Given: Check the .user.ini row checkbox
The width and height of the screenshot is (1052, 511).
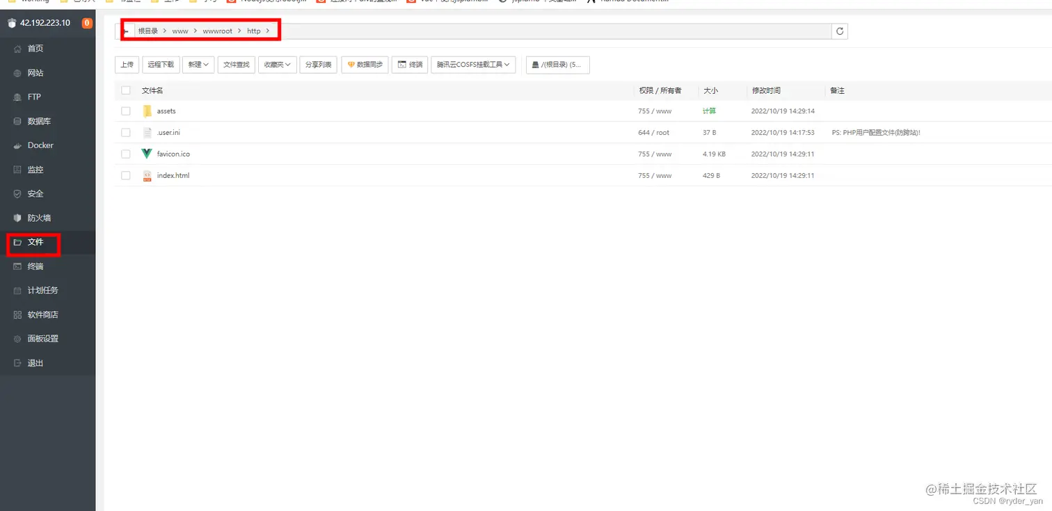Looking at the screenshot, I should click(126, 132).
